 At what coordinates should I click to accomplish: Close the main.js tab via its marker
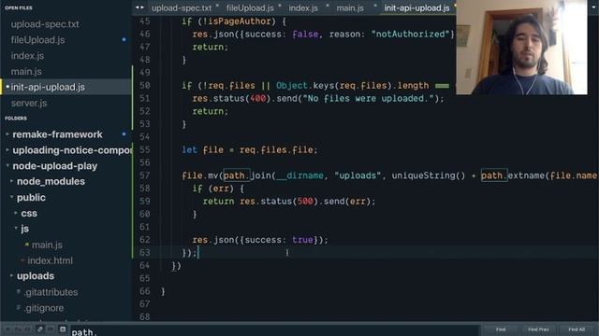coord(375,6)
